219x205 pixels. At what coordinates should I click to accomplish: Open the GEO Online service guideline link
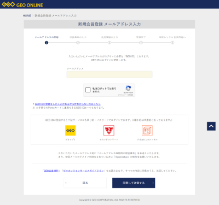click(83, 171)
